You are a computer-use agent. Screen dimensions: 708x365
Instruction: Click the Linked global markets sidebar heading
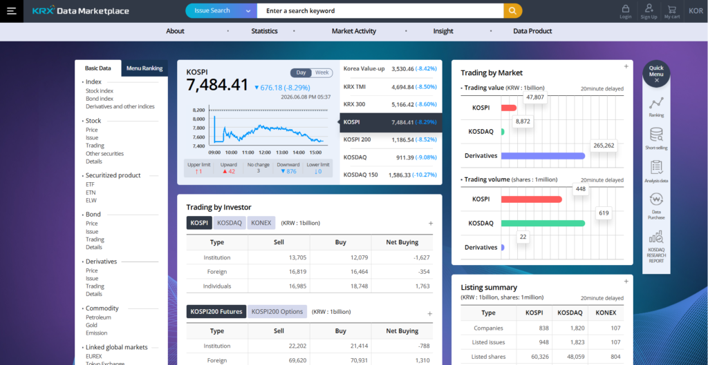coord(116,348)
